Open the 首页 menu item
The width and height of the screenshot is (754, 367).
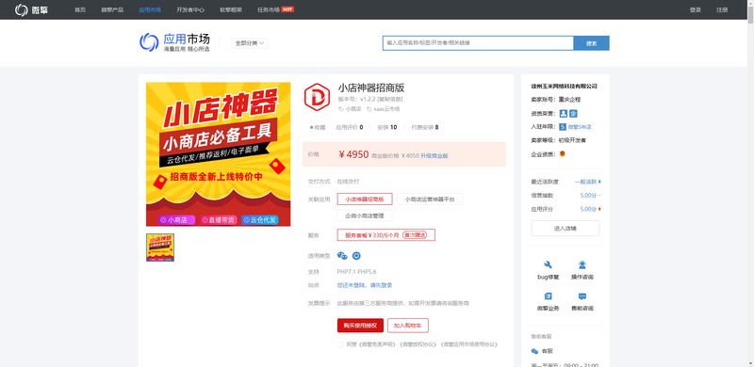tap(80, 9)
